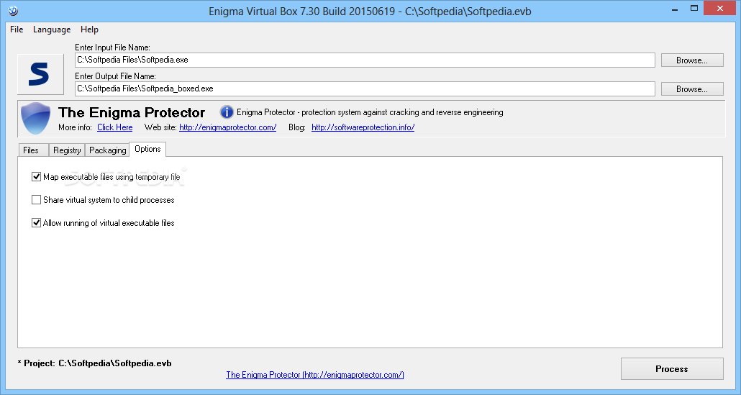
Task: Close the Enigma Virtual Box window
Action: click(720, 8)
